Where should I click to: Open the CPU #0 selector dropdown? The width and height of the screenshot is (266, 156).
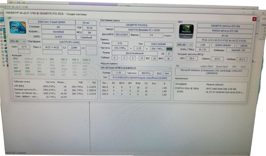click(x=15, y=42)
